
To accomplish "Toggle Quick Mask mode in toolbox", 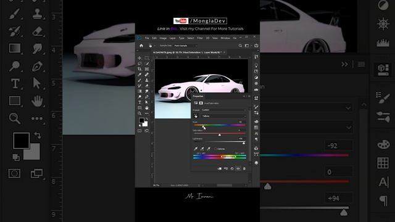I will [x=139, y=131].
